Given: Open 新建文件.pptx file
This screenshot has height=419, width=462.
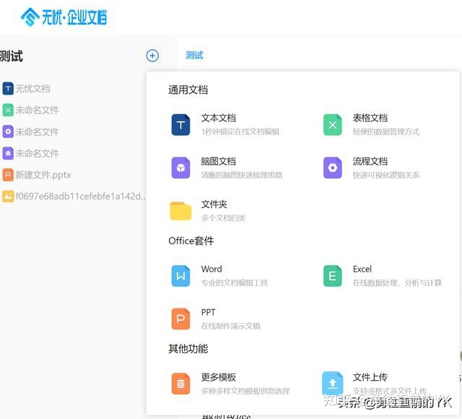Looking at the screenshot, I should click(x=43, y=175).
